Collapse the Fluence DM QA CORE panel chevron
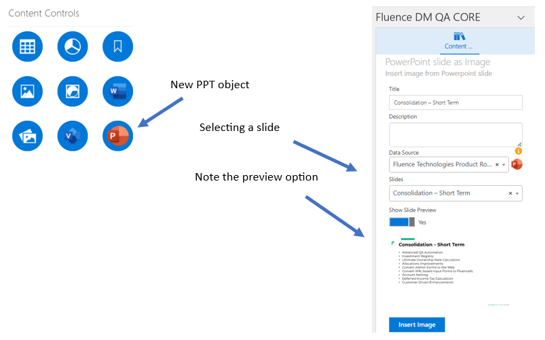Screen dimensions: 545x340 coord(521,18)
